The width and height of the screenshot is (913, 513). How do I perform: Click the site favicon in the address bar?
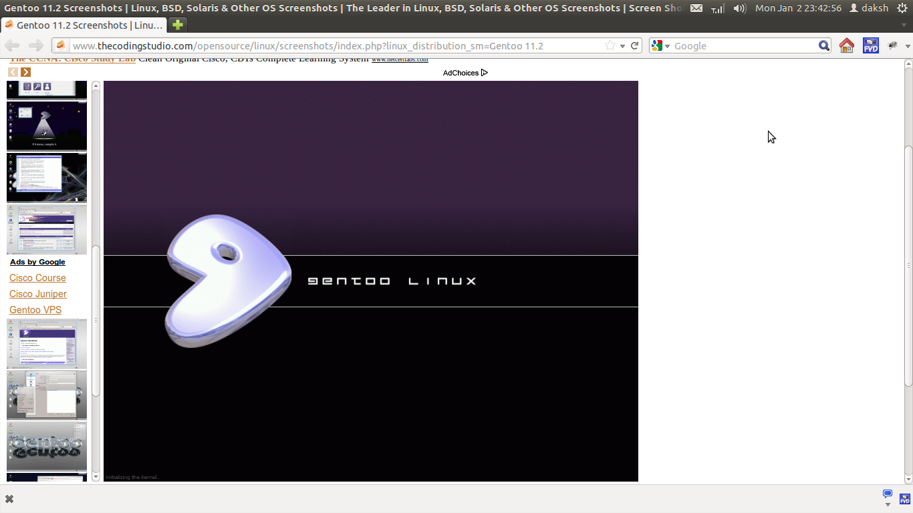click(61, 45)
